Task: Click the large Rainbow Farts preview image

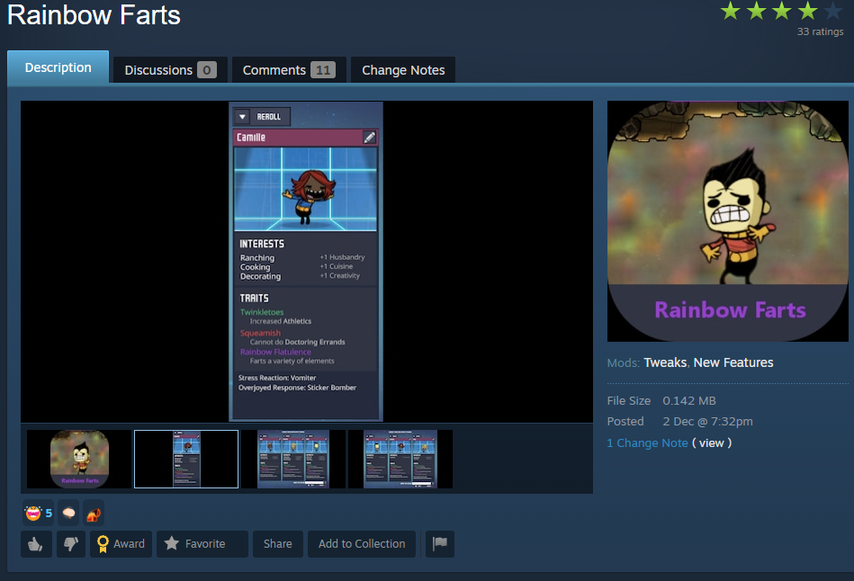Action: point(728,221)
